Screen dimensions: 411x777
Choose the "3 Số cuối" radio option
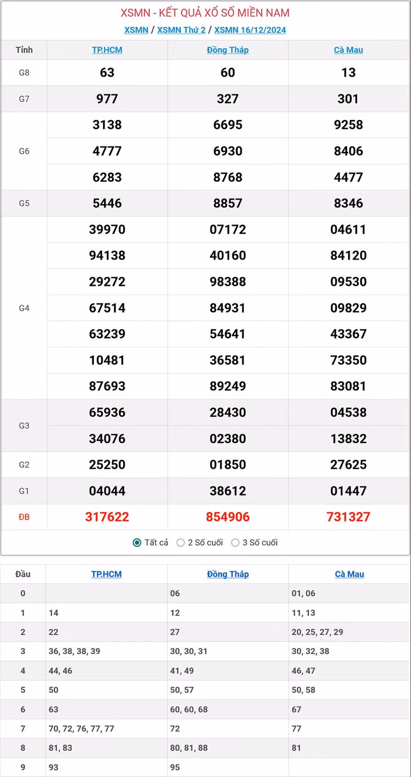tap(235, 543)
